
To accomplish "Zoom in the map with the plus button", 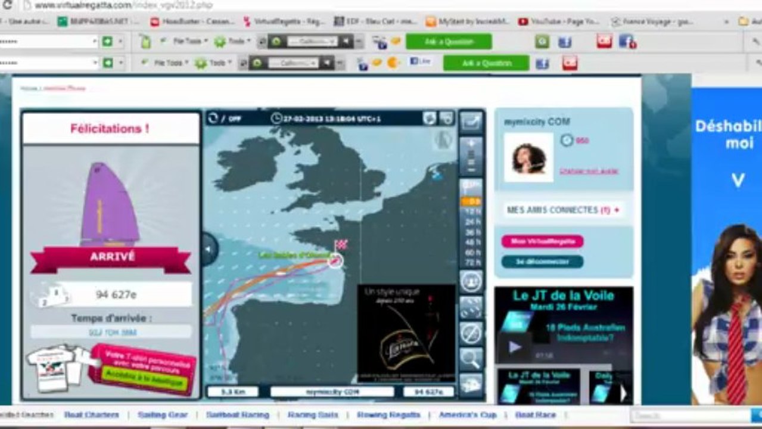I will point(471,144).
